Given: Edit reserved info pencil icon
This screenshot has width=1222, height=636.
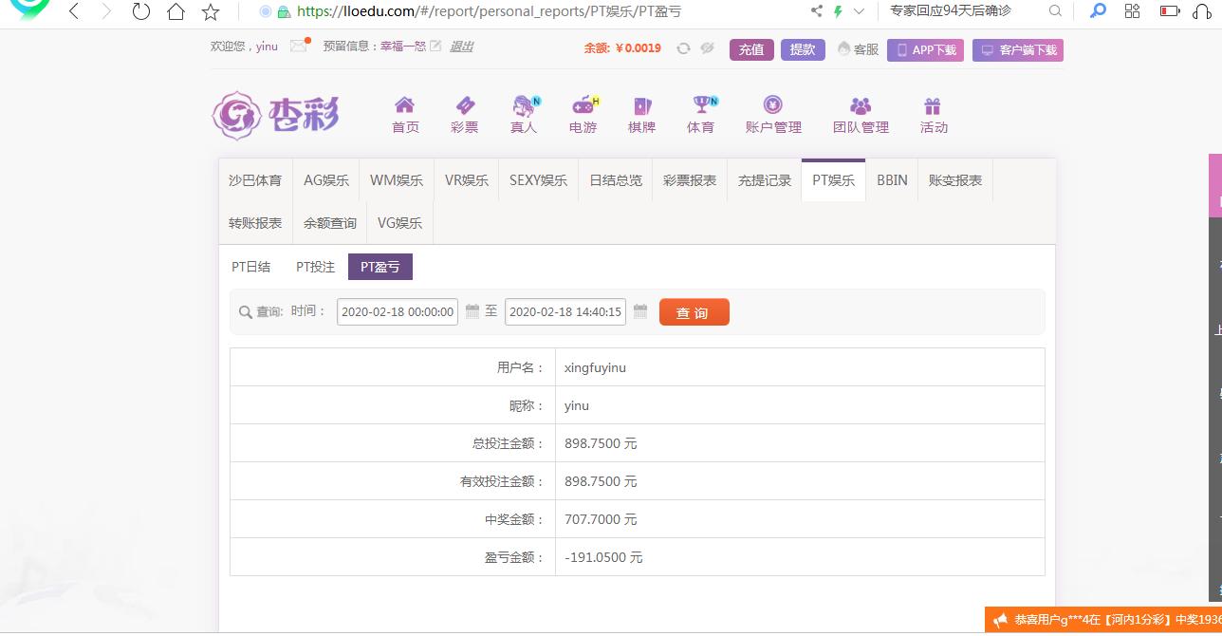Looking at the screenshot, I should tap(435, 46).
